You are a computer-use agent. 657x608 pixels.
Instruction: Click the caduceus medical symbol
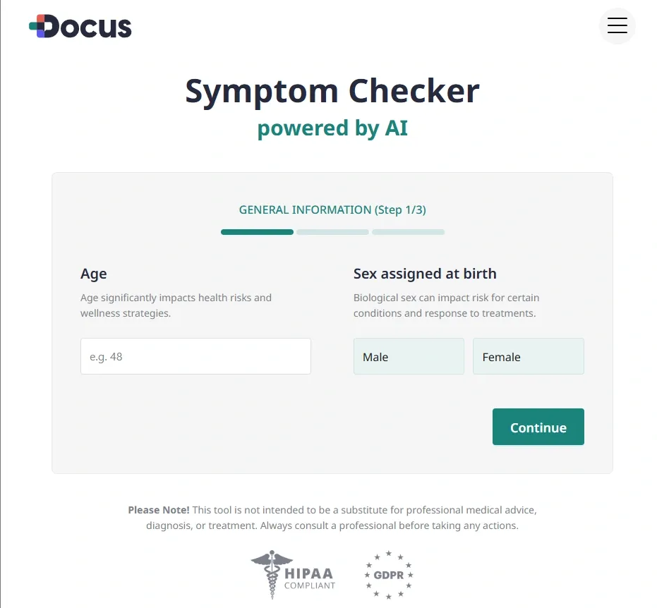coord(272,574)
